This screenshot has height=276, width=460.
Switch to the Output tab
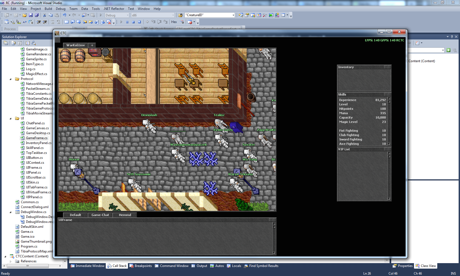199,266
